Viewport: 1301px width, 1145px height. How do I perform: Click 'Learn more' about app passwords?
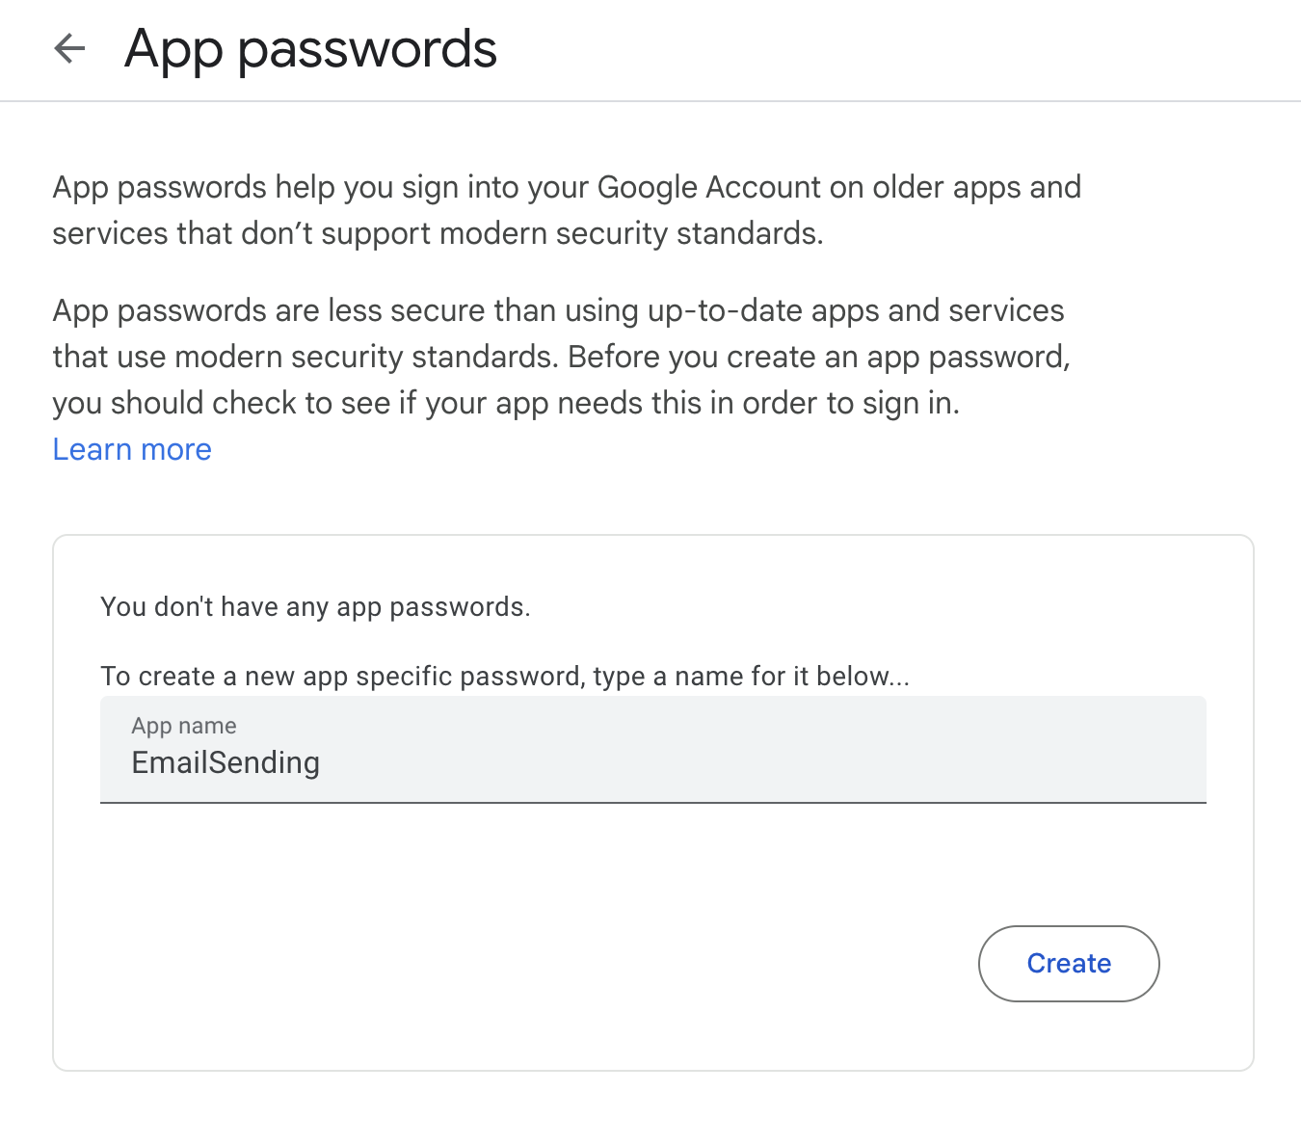(x=131, y=449)
